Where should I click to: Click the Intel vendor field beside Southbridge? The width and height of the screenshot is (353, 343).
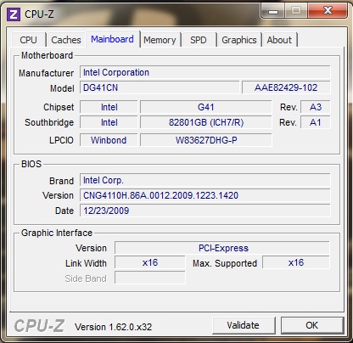[109, 122]
